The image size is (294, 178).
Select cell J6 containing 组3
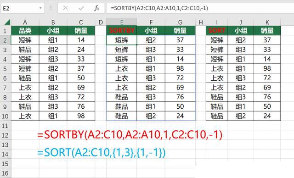(241, 78)
